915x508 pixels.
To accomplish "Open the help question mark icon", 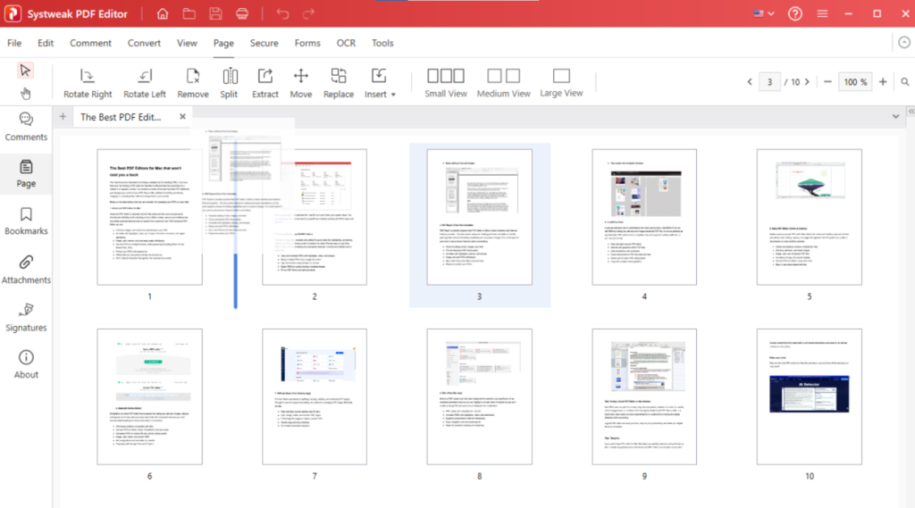I will point(794,13).
